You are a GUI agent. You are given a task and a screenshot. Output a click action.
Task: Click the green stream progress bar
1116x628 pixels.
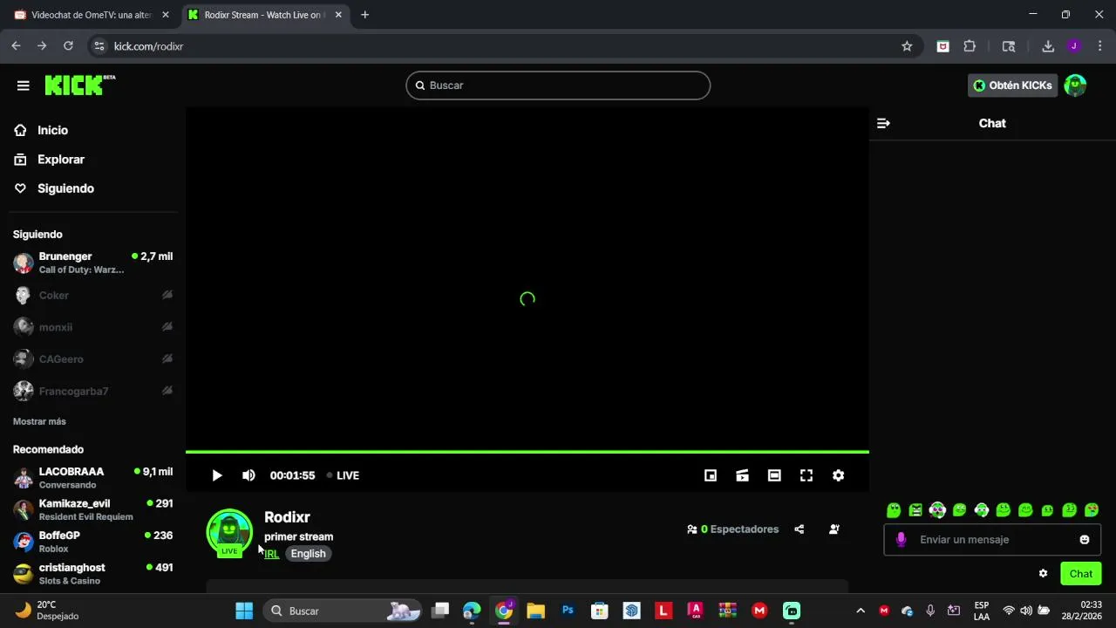click(527, 452)
